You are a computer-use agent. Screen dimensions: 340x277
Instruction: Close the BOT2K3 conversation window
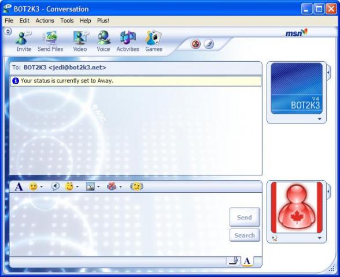331,9
